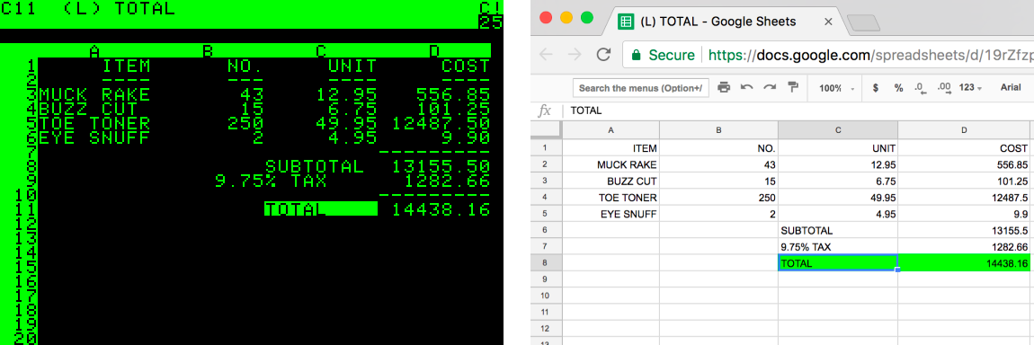The image size is (1034, 345).
Task: Click 12487.50 in the VisiCalc screen
Action: pos(441,124)
